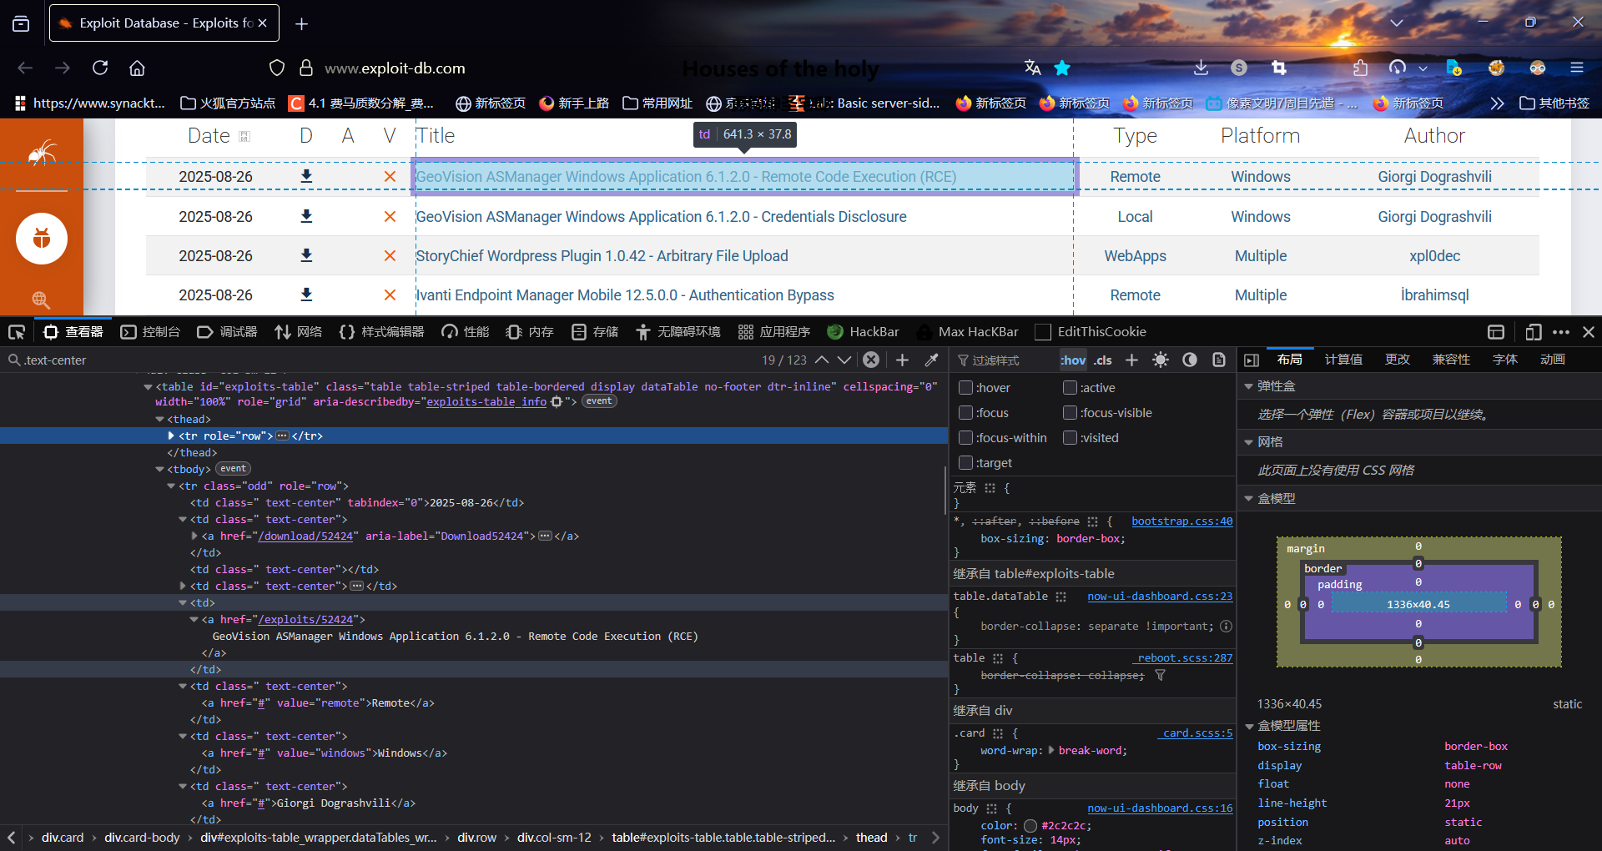Viewport: 1602px width, 851px height.
Task: Switch to the 兼容性 compatibility tab
Action: click(x=1451, y=360)
